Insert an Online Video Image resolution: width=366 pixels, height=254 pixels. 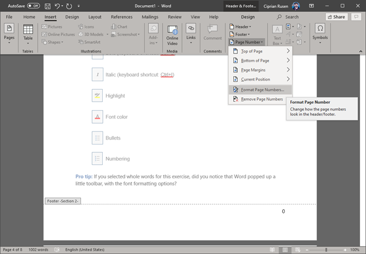pyautogui.click(x=172, y=35)
